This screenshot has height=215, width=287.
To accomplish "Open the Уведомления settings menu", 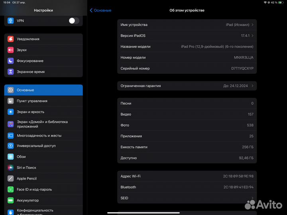I will point(43,39).
